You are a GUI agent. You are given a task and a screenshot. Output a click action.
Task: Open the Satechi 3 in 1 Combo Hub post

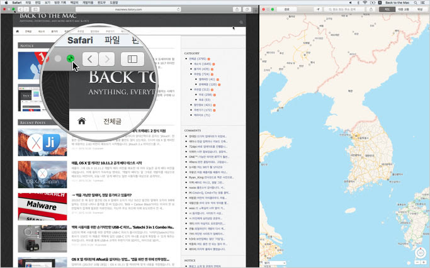pos(123,227)
